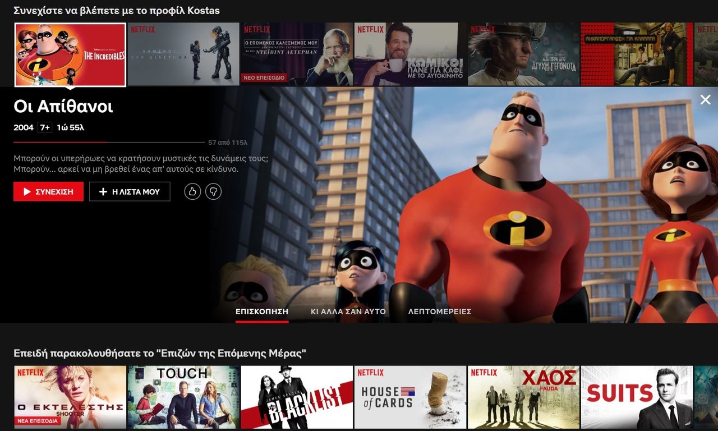
Task: Open Κωμικοί Πάνε για Καφέ thumbnail
Action: click(x=410, y=54)
